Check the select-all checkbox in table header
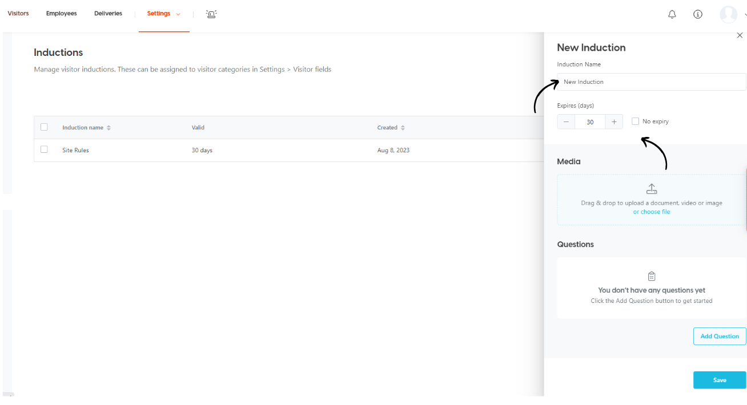The image size is (747, 405). (44, 127)
